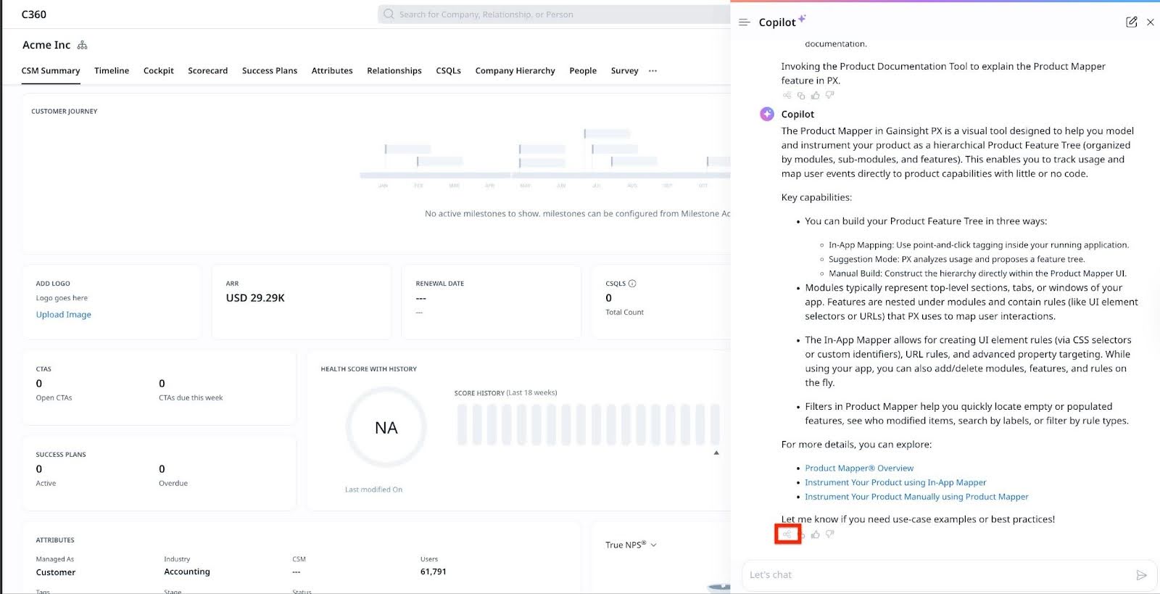Screen dimensions: 1160x594
Task: Click the Users value 61,791
Action: tap(434, 572)
